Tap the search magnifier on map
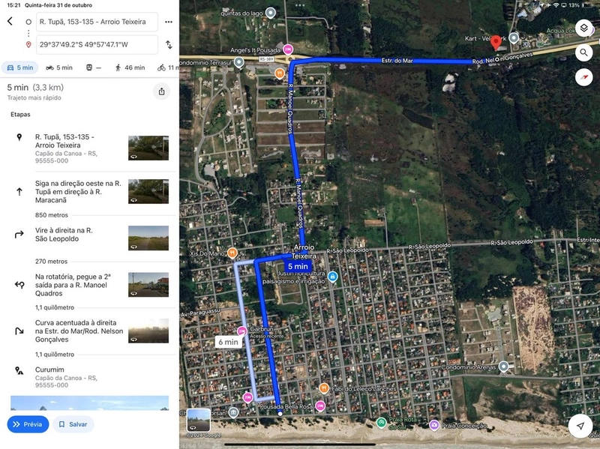Screen dimensions: 600x449 tap(583, 52)
